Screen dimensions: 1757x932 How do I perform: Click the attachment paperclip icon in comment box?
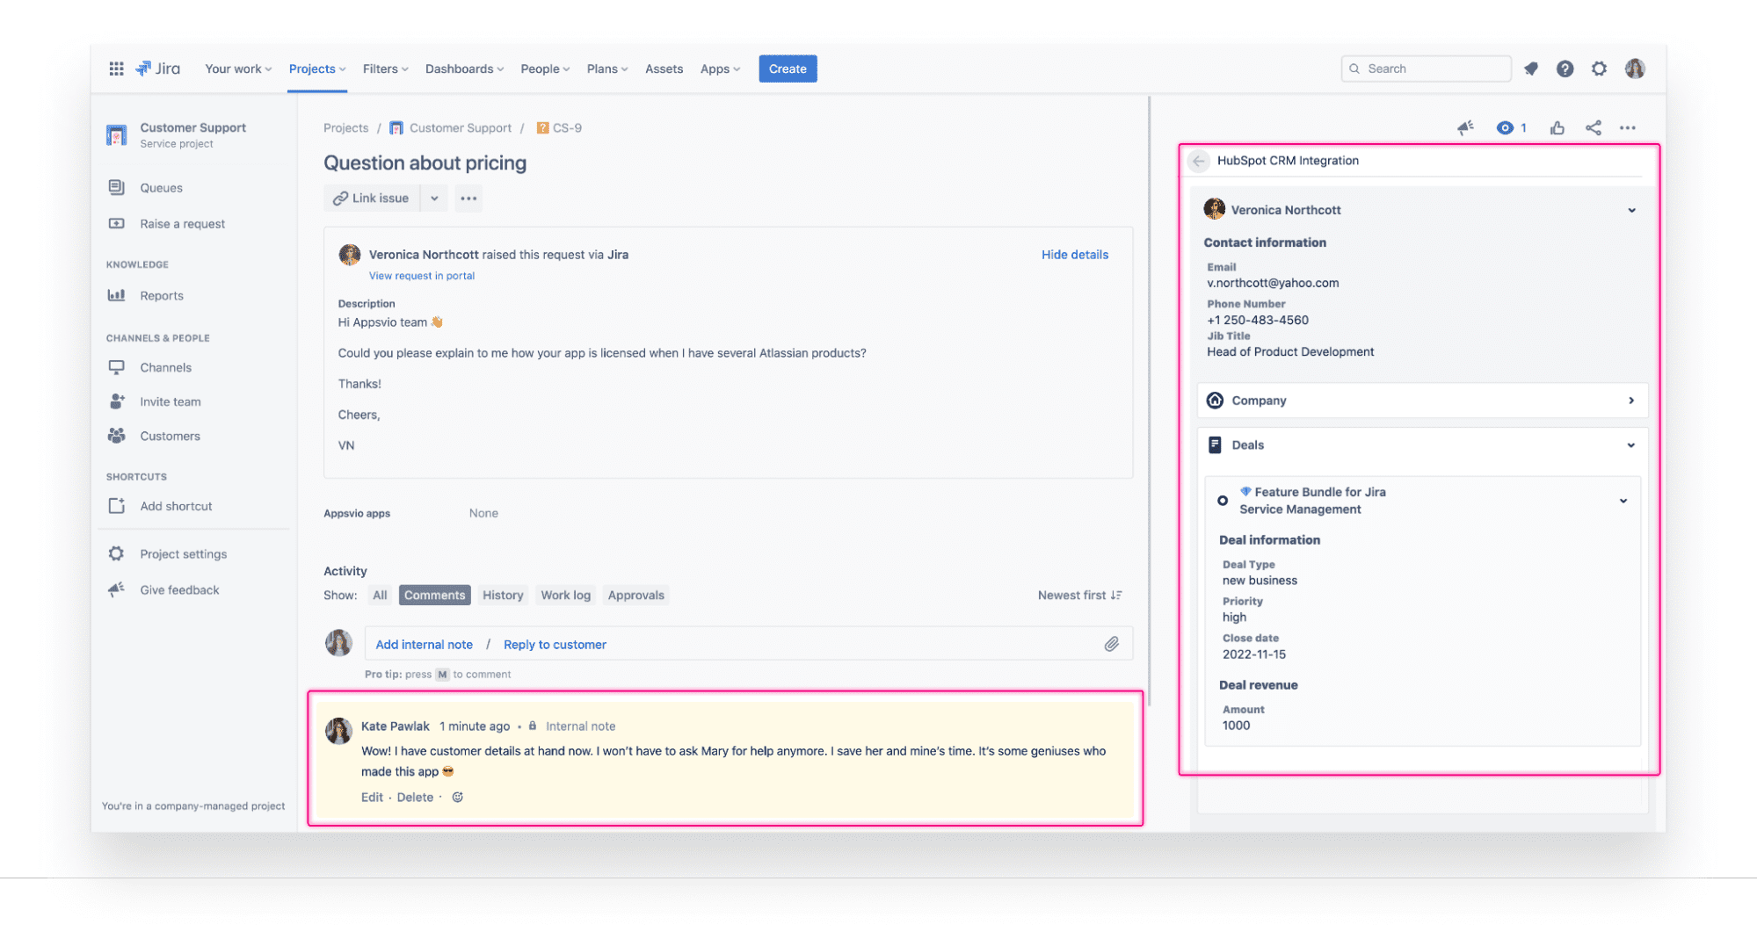tap(1112, 644)
